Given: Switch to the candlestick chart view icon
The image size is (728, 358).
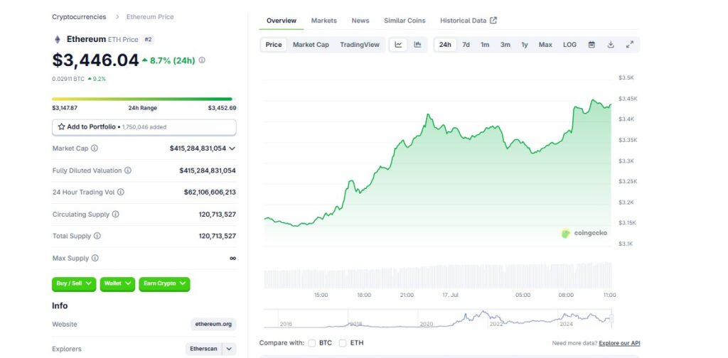Looking at the screenshot, I should [x=417, y=45].
